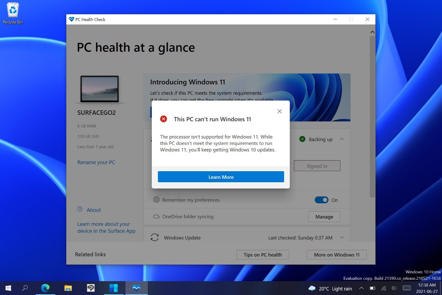
Task: Open the Windows Start menu
Action: [8, 288]
